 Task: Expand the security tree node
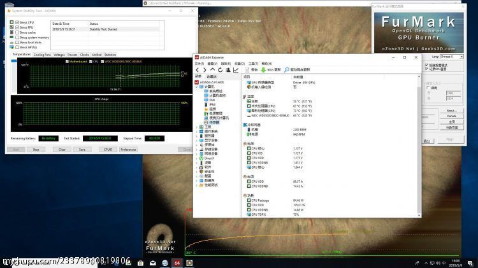click(197, 172)
